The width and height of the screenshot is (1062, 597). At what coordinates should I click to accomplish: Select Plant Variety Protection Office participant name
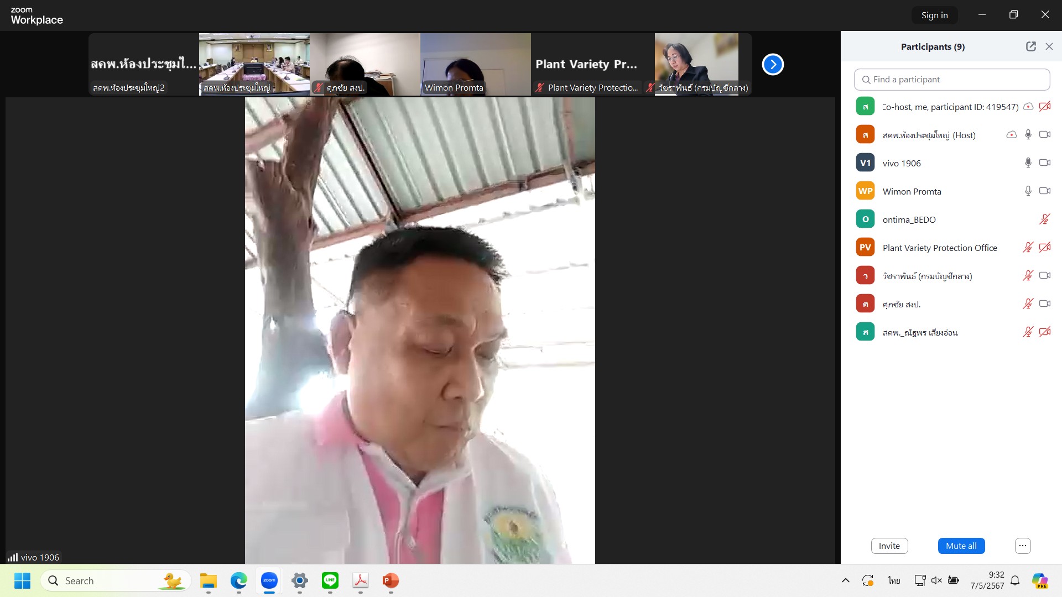940,248
